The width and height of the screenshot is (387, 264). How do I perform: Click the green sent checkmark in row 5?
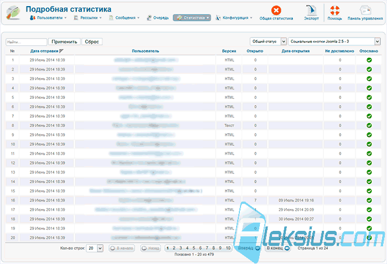(x=369, y=97)
